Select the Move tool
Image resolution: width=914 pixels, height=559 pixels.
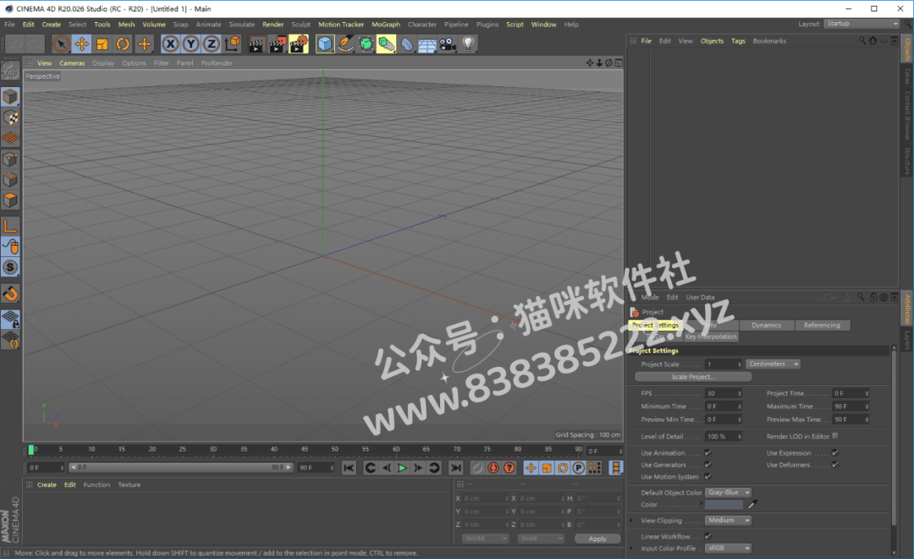(81, 44)
